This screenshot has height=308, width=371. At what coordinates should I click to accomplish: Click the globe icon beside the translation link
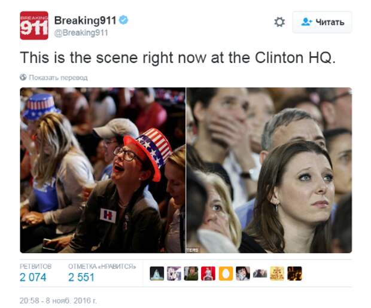23,77
